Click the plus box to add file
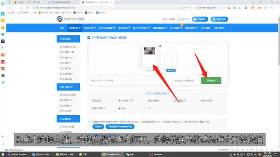The image size is (280, 157). pos(171,61)
